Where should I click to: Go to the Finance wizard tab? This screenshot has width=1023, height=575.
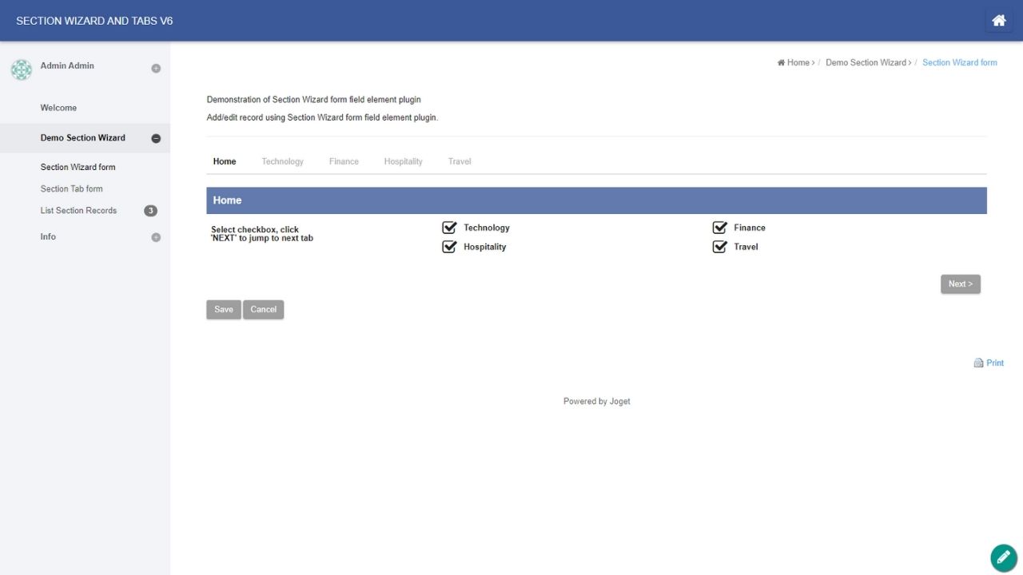(344, 161)
